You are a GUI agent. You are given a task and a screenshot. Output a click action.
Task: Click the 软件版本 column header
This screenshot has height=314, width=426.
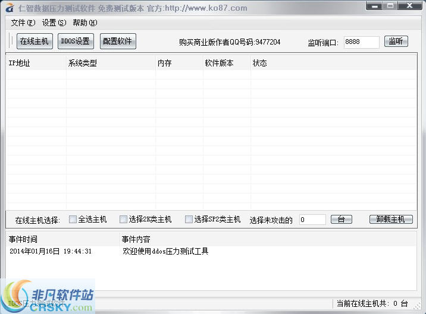[227, 63]
